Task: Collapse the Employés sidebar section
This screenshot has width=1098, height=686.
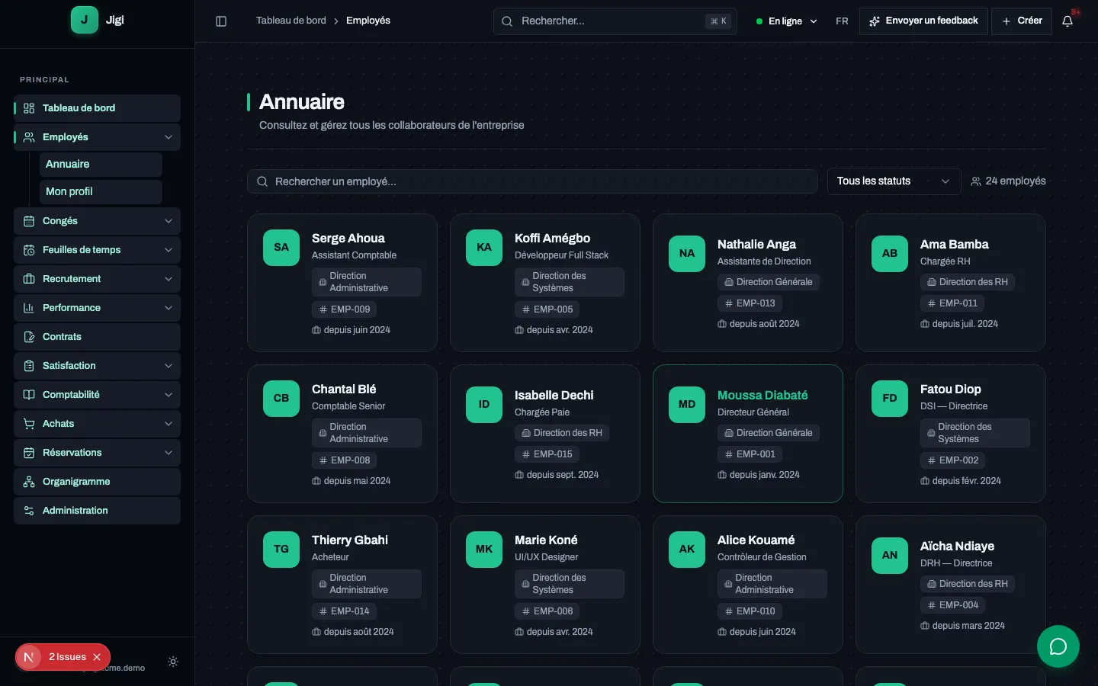Action: pos(97,137)
